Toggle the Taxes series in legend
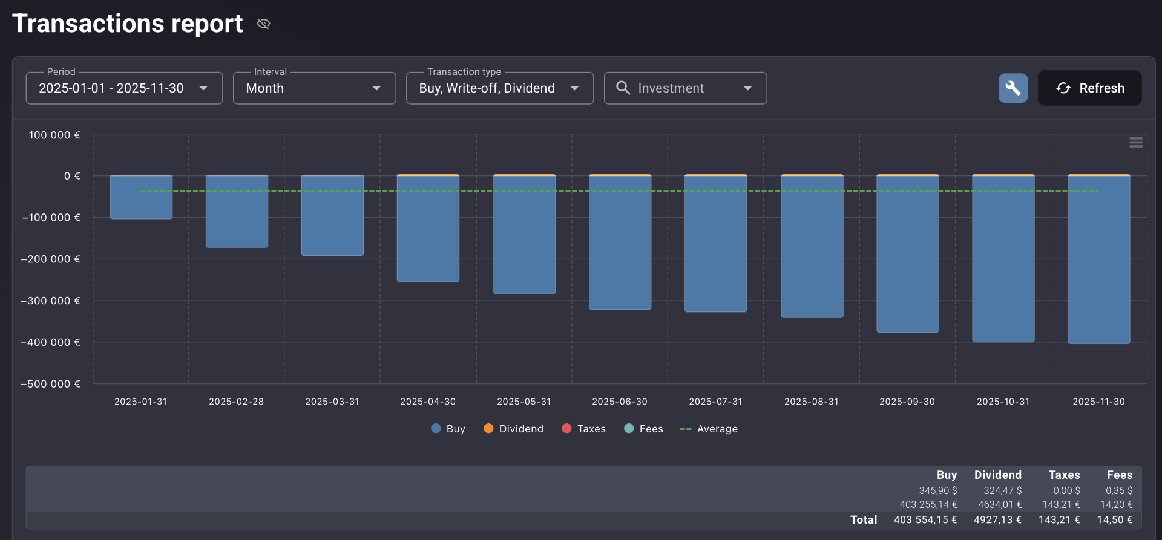Screen dimensions: 1162x540 [584, 429]
